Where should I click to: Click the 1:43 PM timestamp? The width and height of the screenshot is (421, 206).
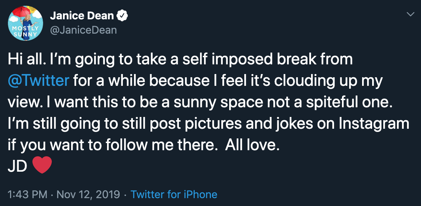(27, 194)
